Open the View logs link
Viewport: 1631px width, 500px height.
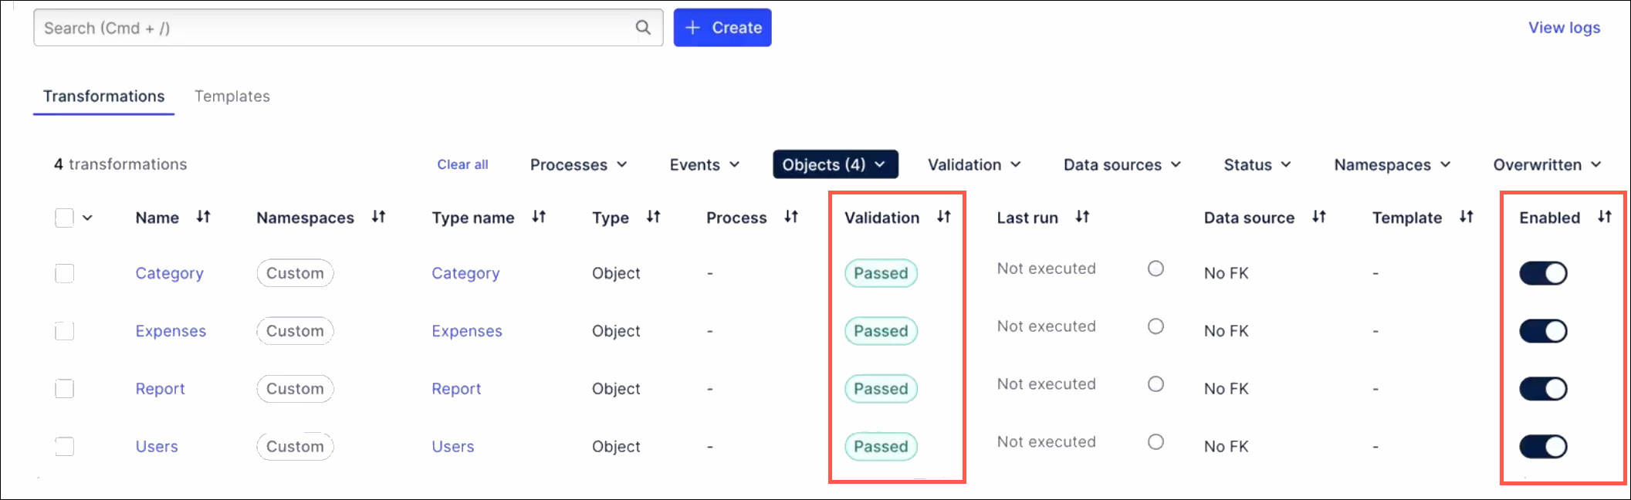tap(1565, 28)
